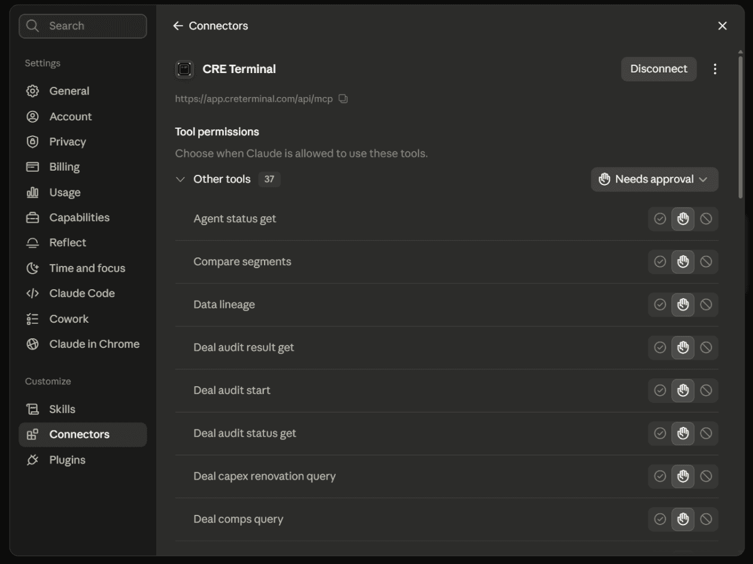Click the Usage bar chart icon
Screen dimensions: 753x564
point(33,192)
